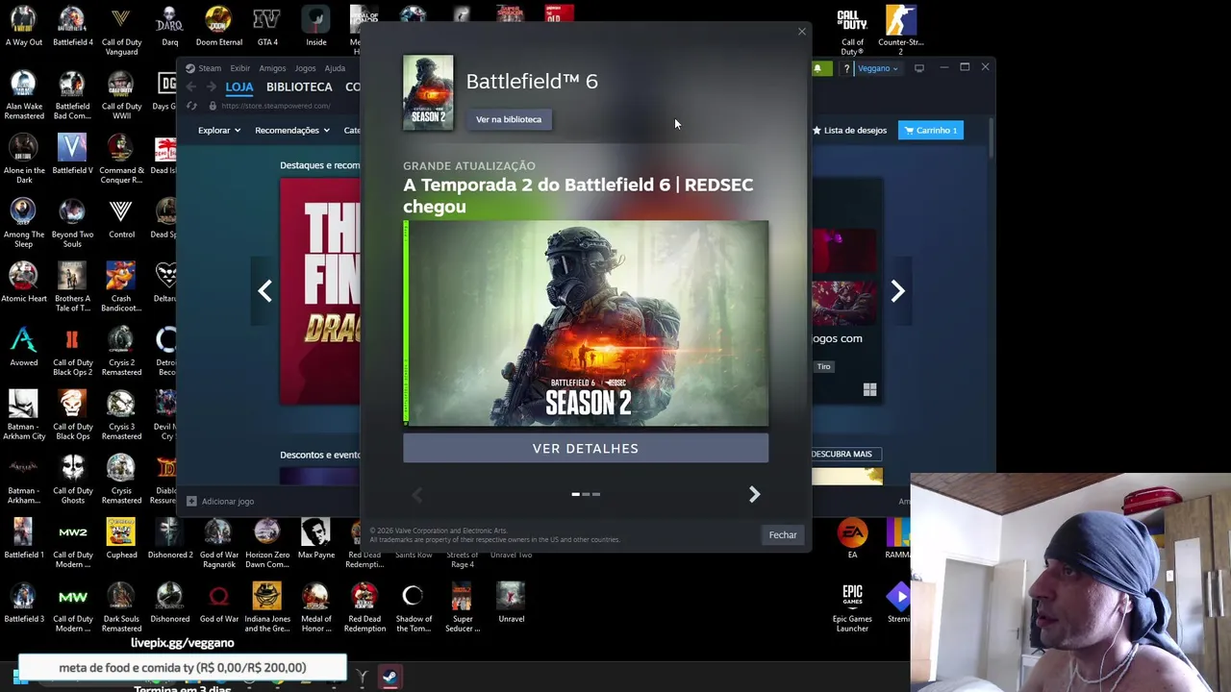Open the Jogos menu
This screenshot has width=1231, height=692.
[x=305, y=68]
